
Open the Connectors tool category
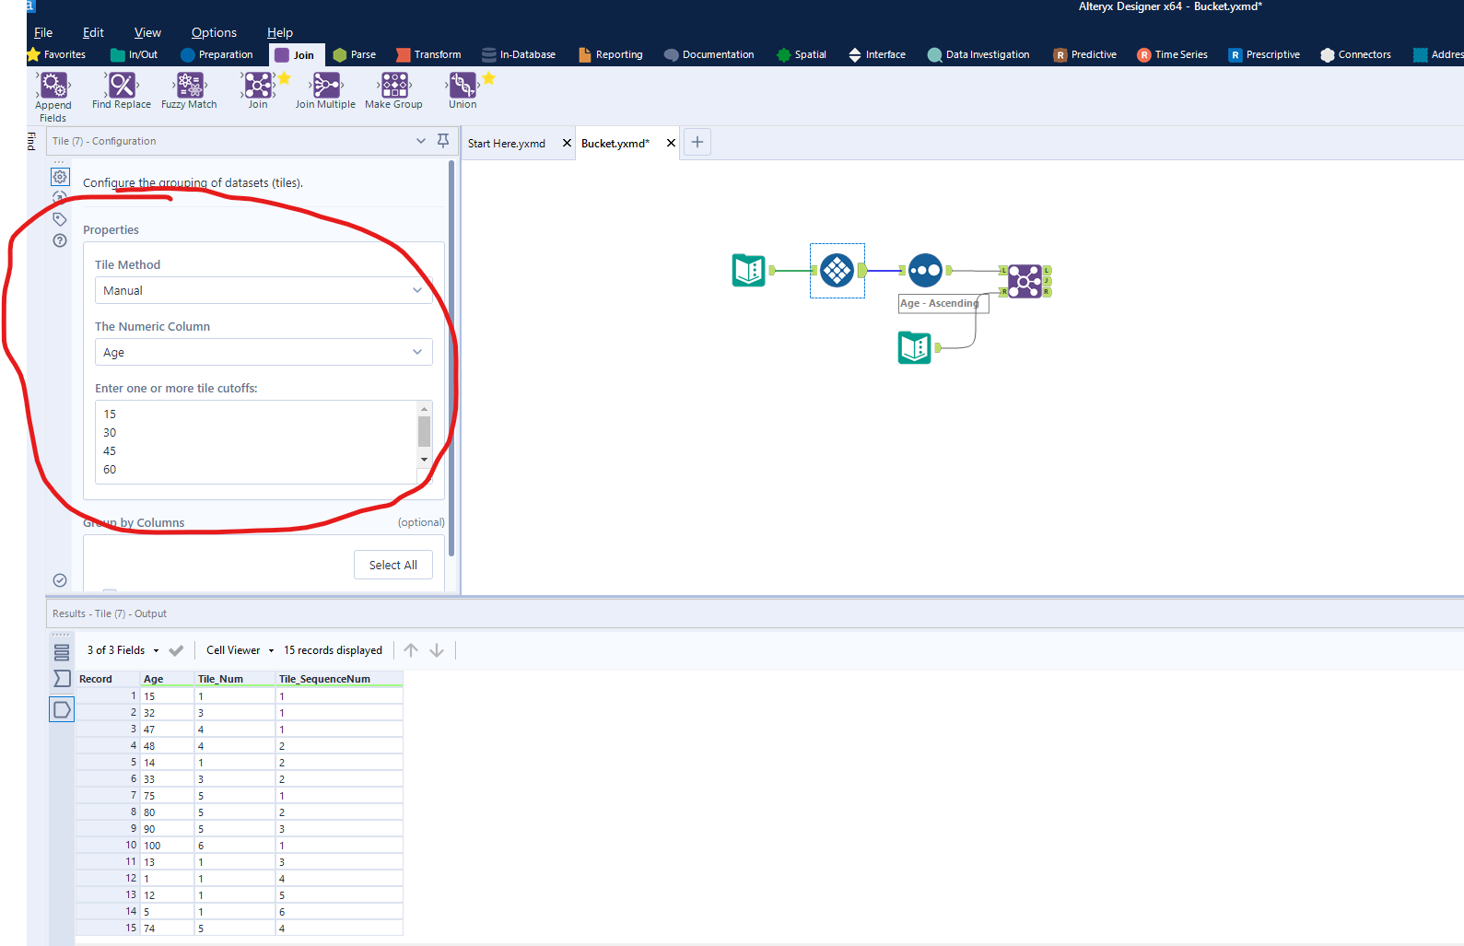coord(1355,54)
